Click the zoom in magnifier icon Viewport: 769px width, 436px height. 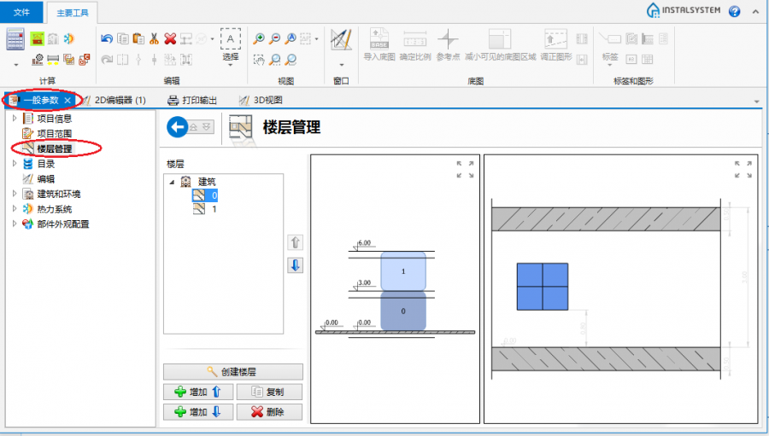click(x=260, y=38)
